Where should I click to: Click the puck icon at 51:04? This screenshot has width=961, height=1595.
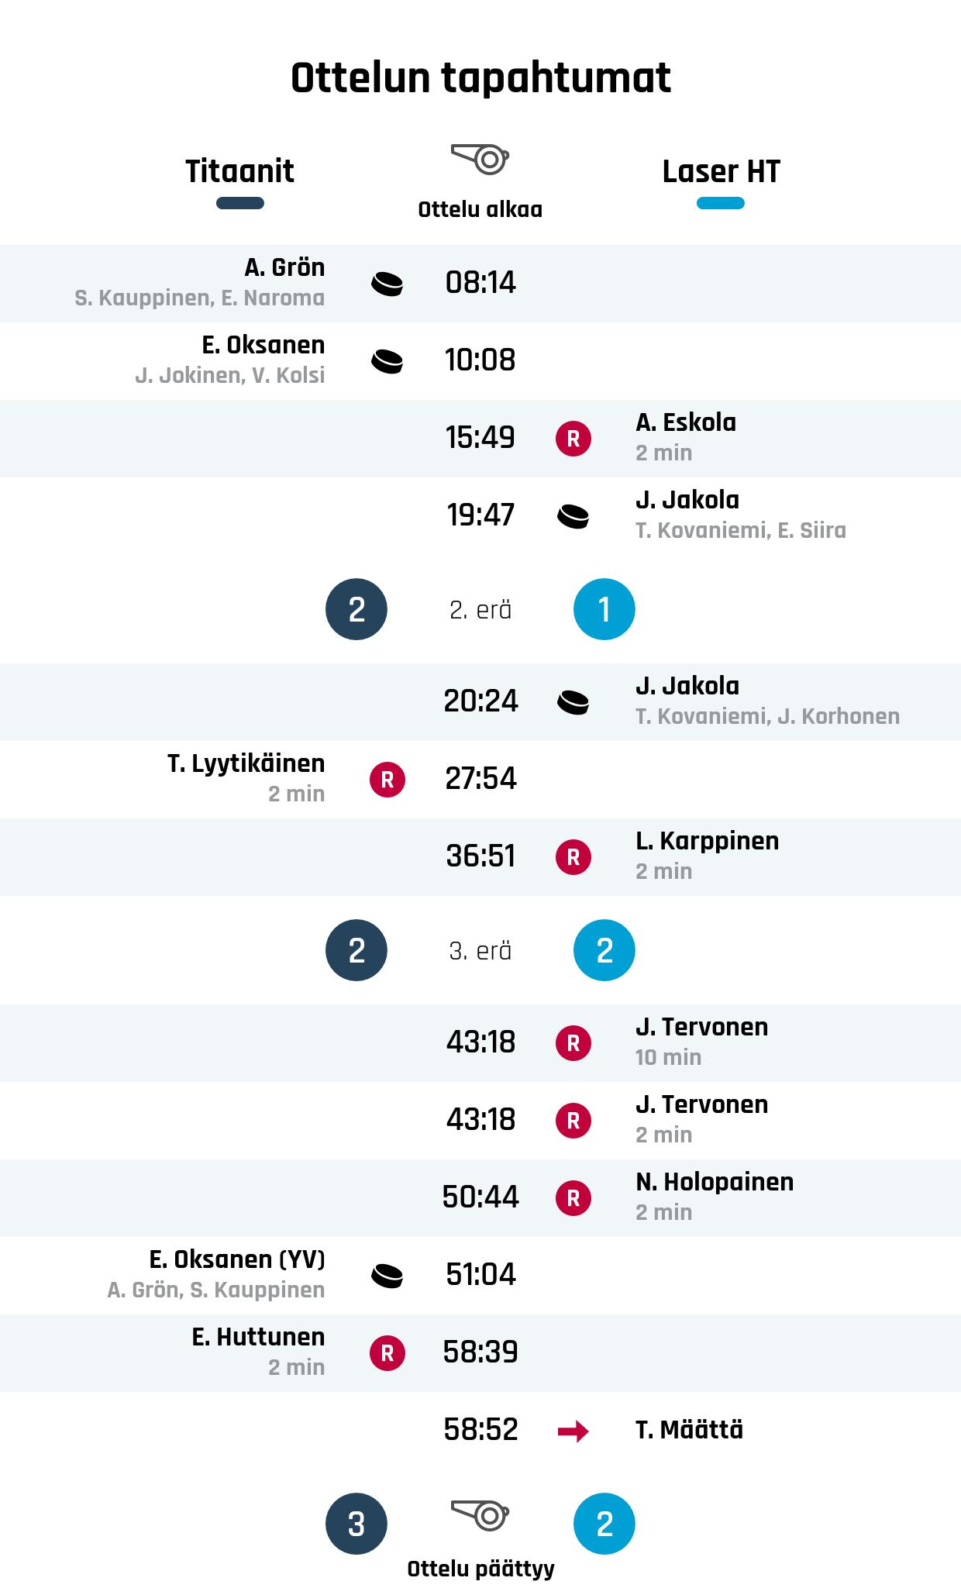click(387, 1276)
